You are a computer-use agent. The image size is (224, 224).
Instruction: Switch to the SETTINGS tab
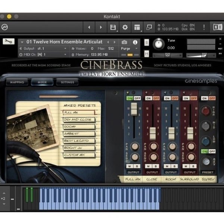tap(67, 82)
